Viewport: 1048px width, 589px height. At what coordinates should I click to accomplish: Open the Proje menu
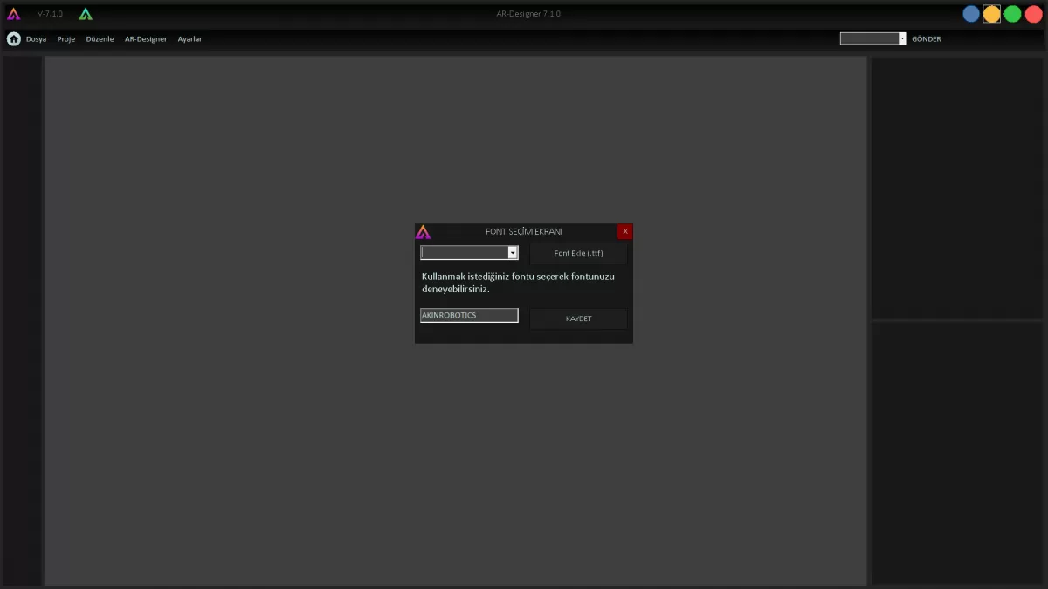pyautogui.click(x=66, y=39)
